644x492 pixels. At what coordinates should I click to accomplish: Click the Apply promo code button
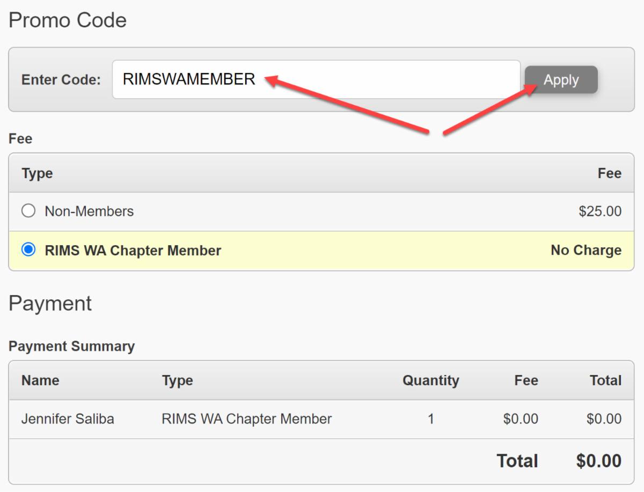pos(561,80)
